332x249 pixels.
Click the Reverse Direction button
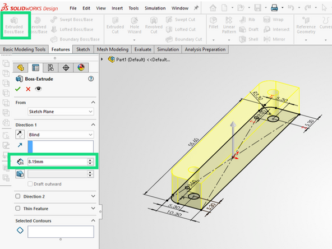(20, 134)
